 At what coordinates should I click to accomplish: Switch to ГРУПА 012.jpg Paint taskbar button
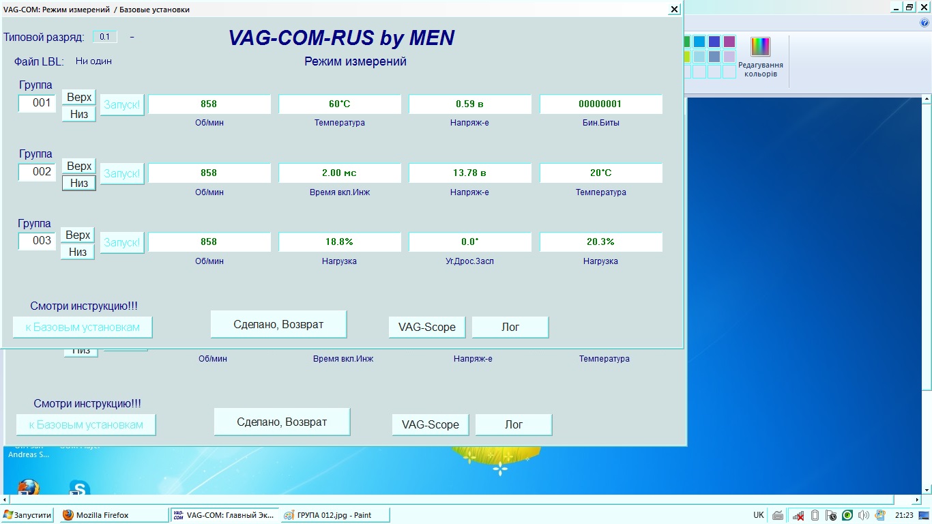click(334, 515)
